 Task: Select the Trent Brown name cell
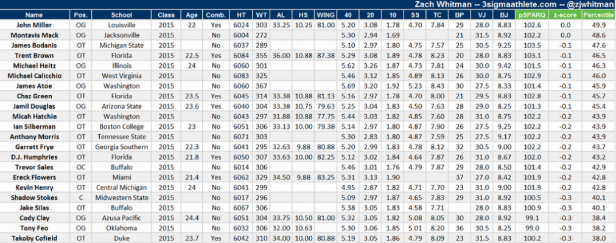tap(34, 56)
